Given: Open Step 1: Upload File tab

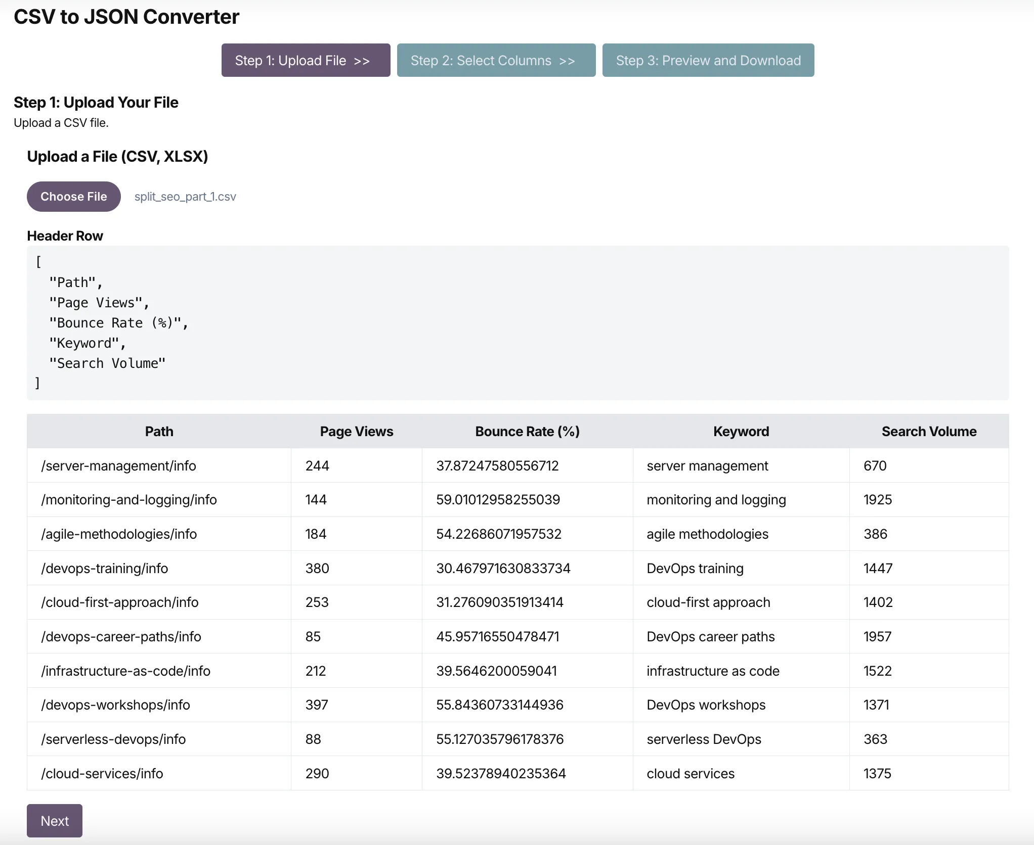Looking at the screenshot, I should pyautogui.click(x=306, y=60).
